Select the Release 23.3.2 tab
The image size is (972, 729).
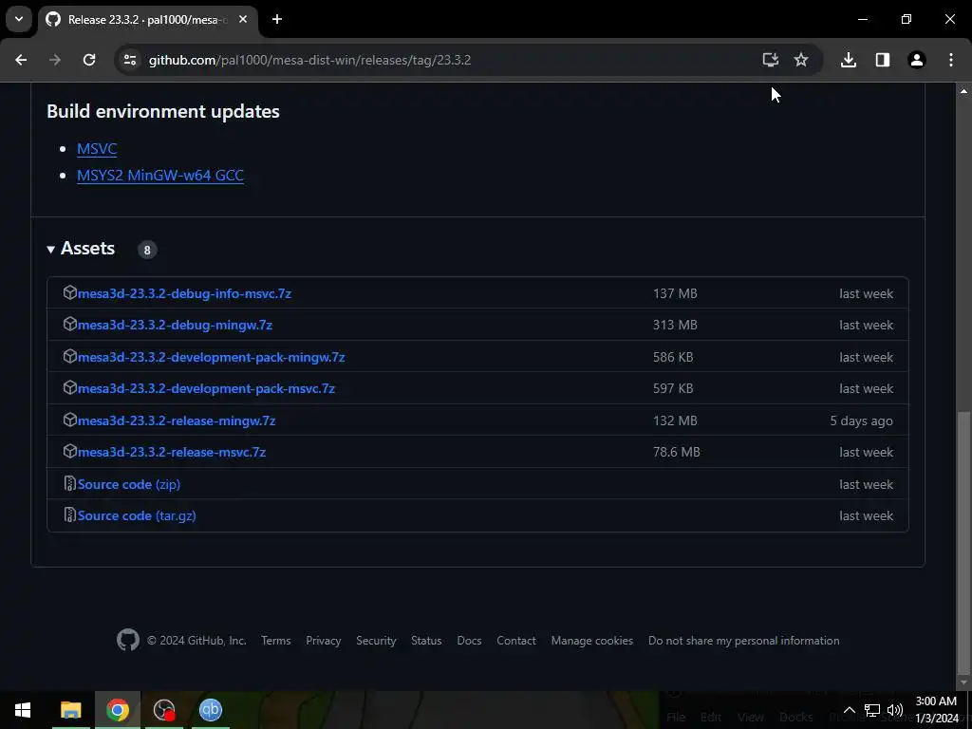pos(147,19)
